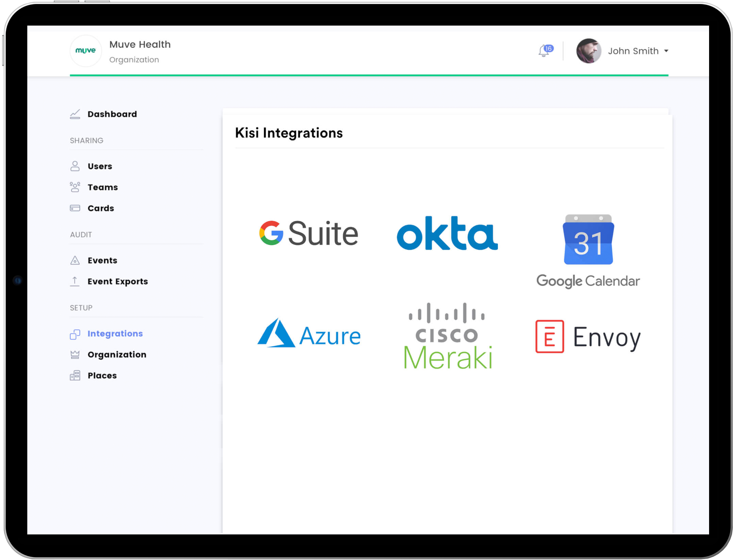The width and height of the screenshot is (733, 560).
Task: Click the Dashboard chart icon
Action: click(75, 114)
